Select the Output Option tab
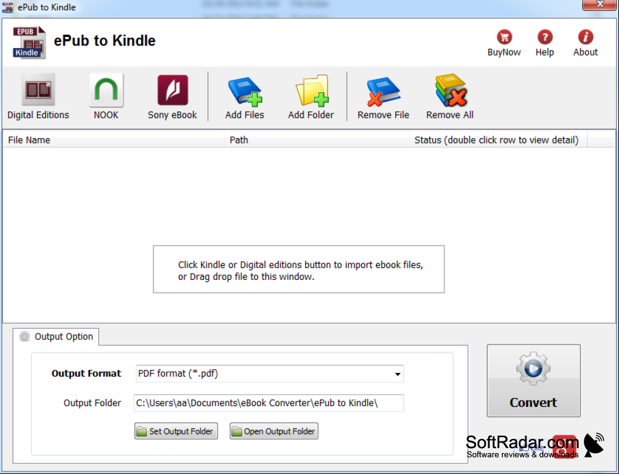619x474 pixels. click(x=56, y=337)
